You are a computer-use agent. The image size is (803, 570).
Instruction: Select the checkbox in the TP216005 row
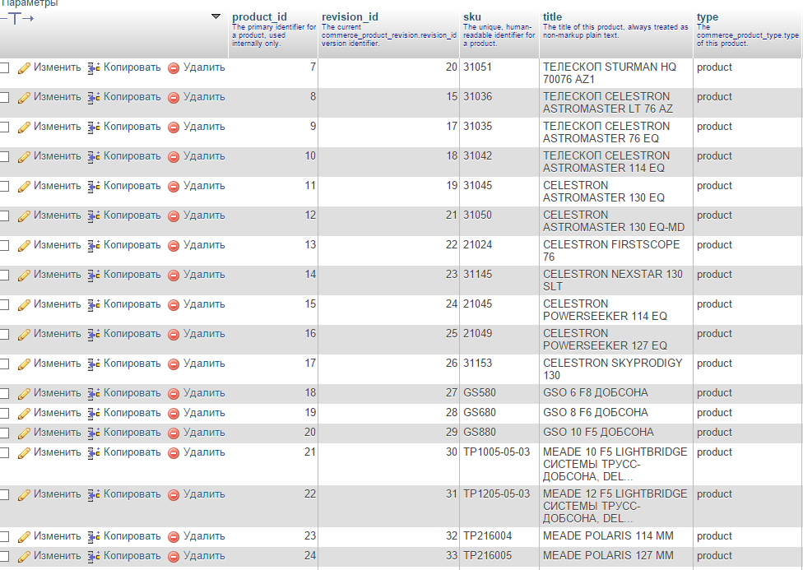[4, 557]
